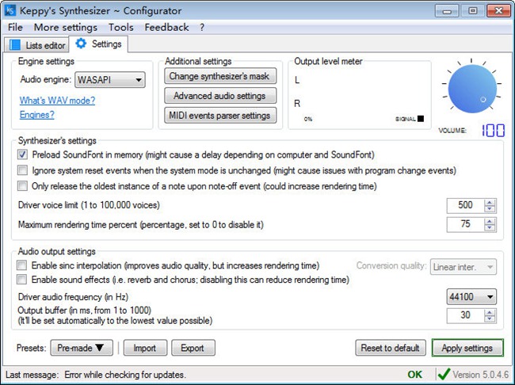
Task: Increase Output buffer with up arrow
Action: 490,312
